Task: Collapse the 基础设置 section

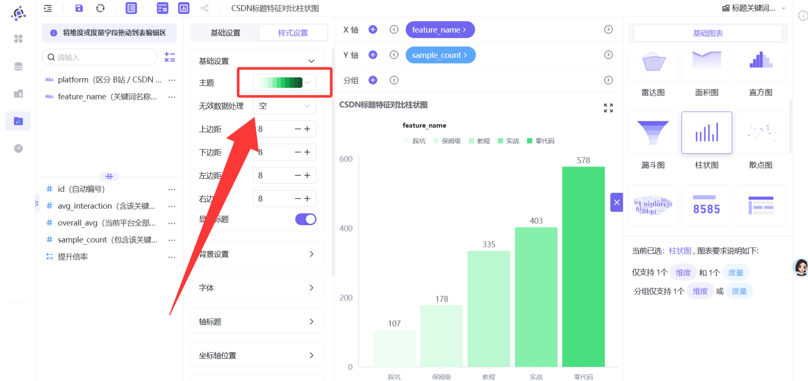Action: click(312, 61)
